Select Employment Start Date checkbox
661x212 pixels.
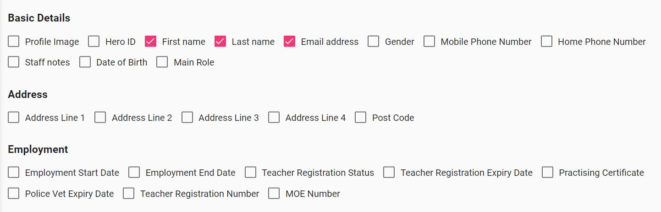point(14,173)
